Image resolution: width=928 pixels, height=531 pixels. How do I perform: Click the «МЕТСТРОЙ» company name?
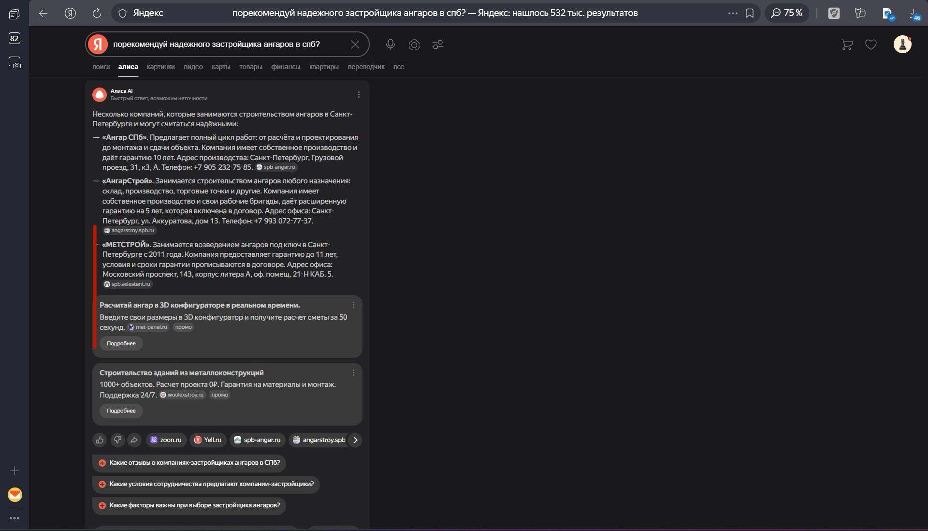[127, 245]
